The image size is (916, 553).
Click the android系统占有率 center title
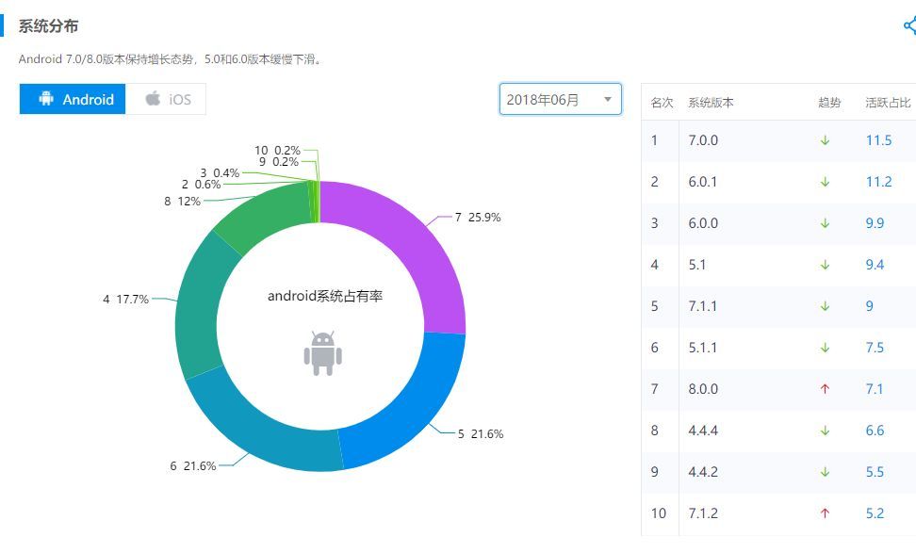click(x=325, y=296)
